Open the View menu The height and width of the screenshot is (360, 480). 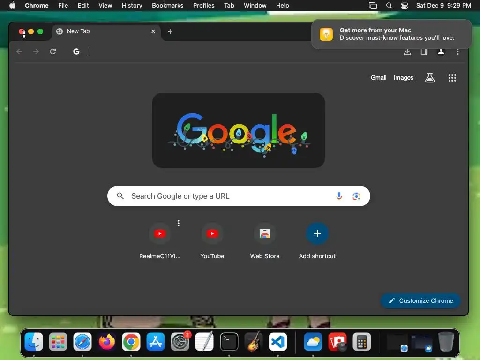pyautogui.click(x=105, y=5)
